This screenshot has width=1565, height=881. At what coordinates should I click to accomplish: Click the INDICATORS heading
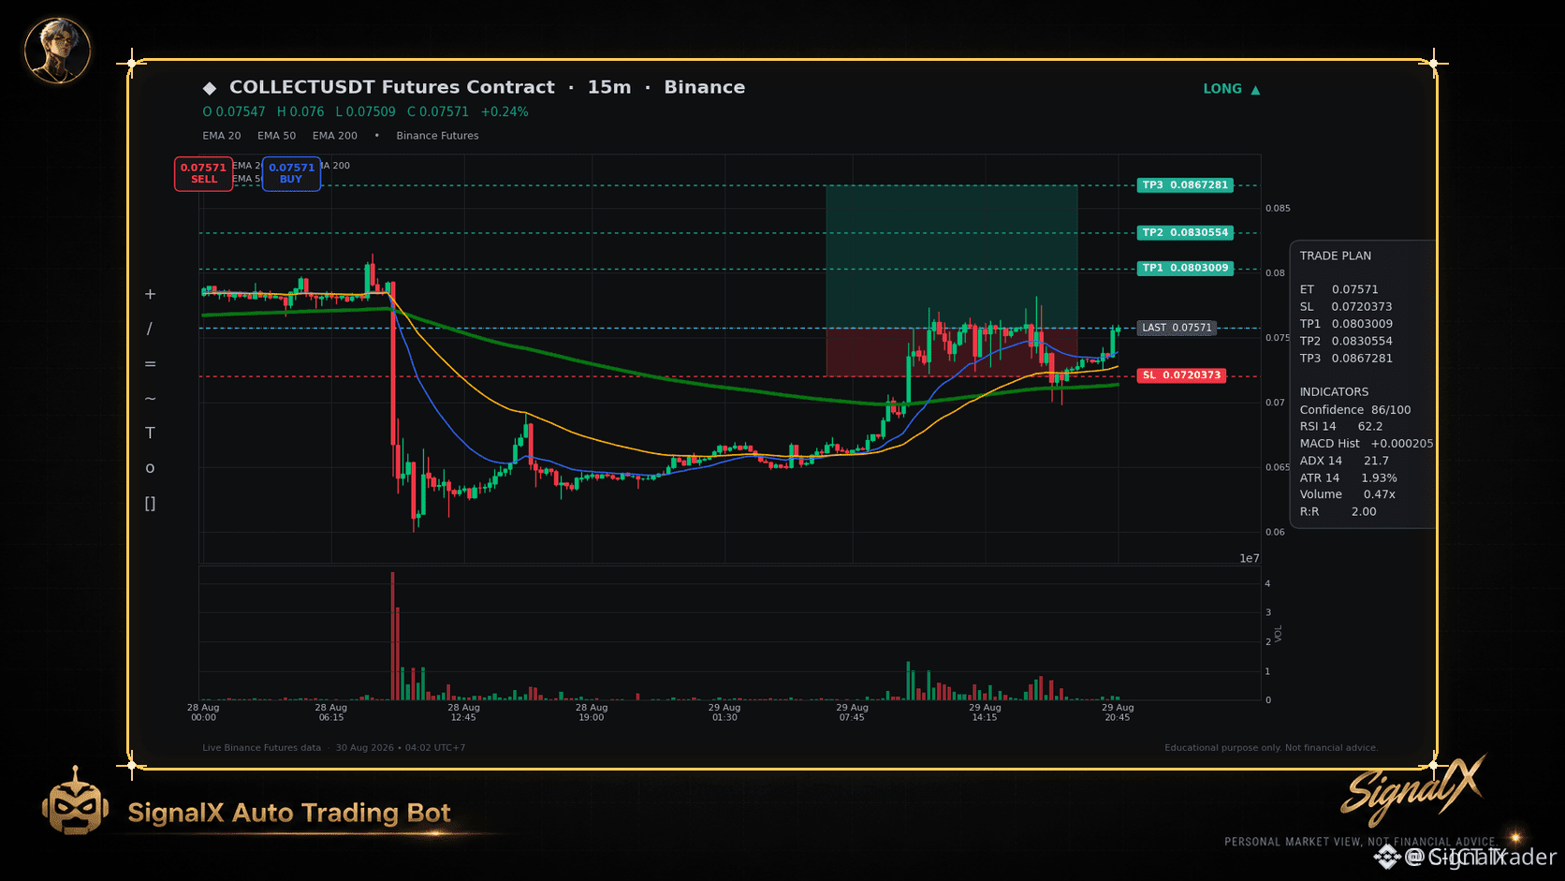pyautogui.click(x=1334, y=392)
